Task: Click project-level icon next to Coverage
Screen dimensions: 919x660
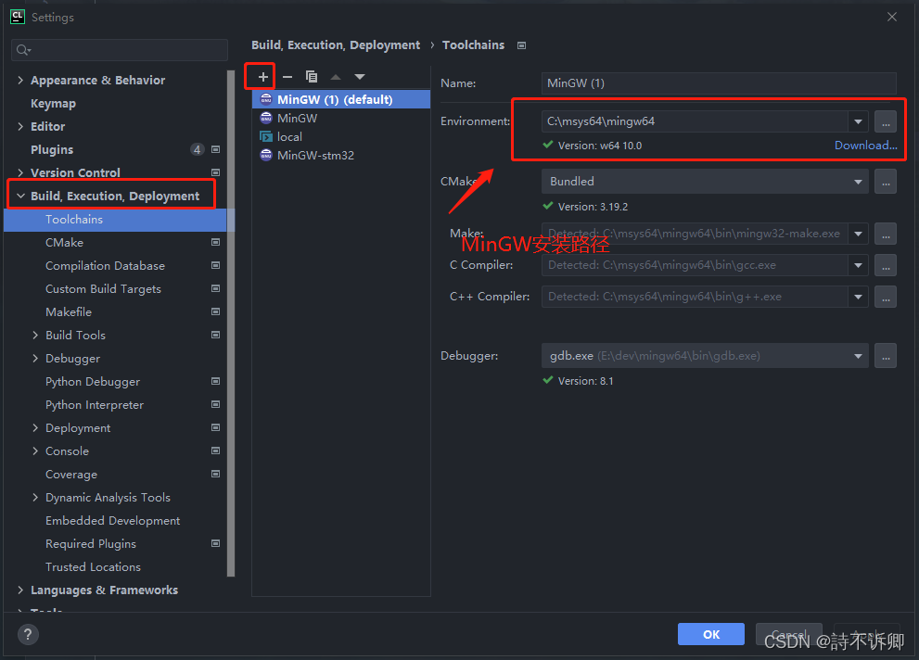Action: [216, 474]
